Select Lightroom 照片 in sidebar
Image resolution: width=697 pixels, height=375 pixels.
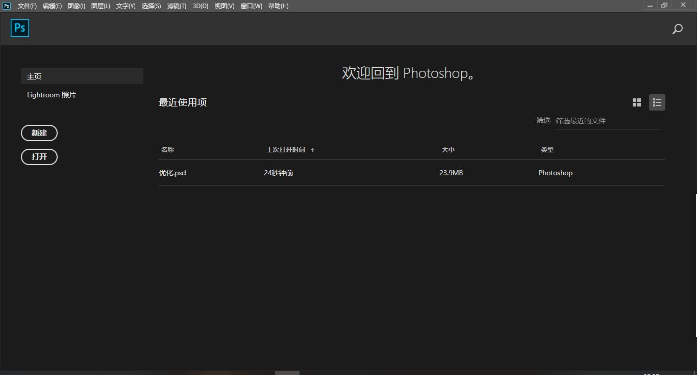tap(52, 95)
